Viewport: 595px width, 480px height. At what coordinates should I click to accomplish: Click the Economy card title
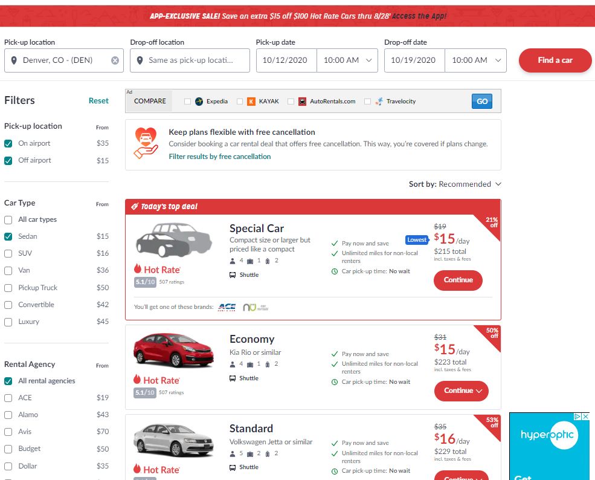pos(252,339)
